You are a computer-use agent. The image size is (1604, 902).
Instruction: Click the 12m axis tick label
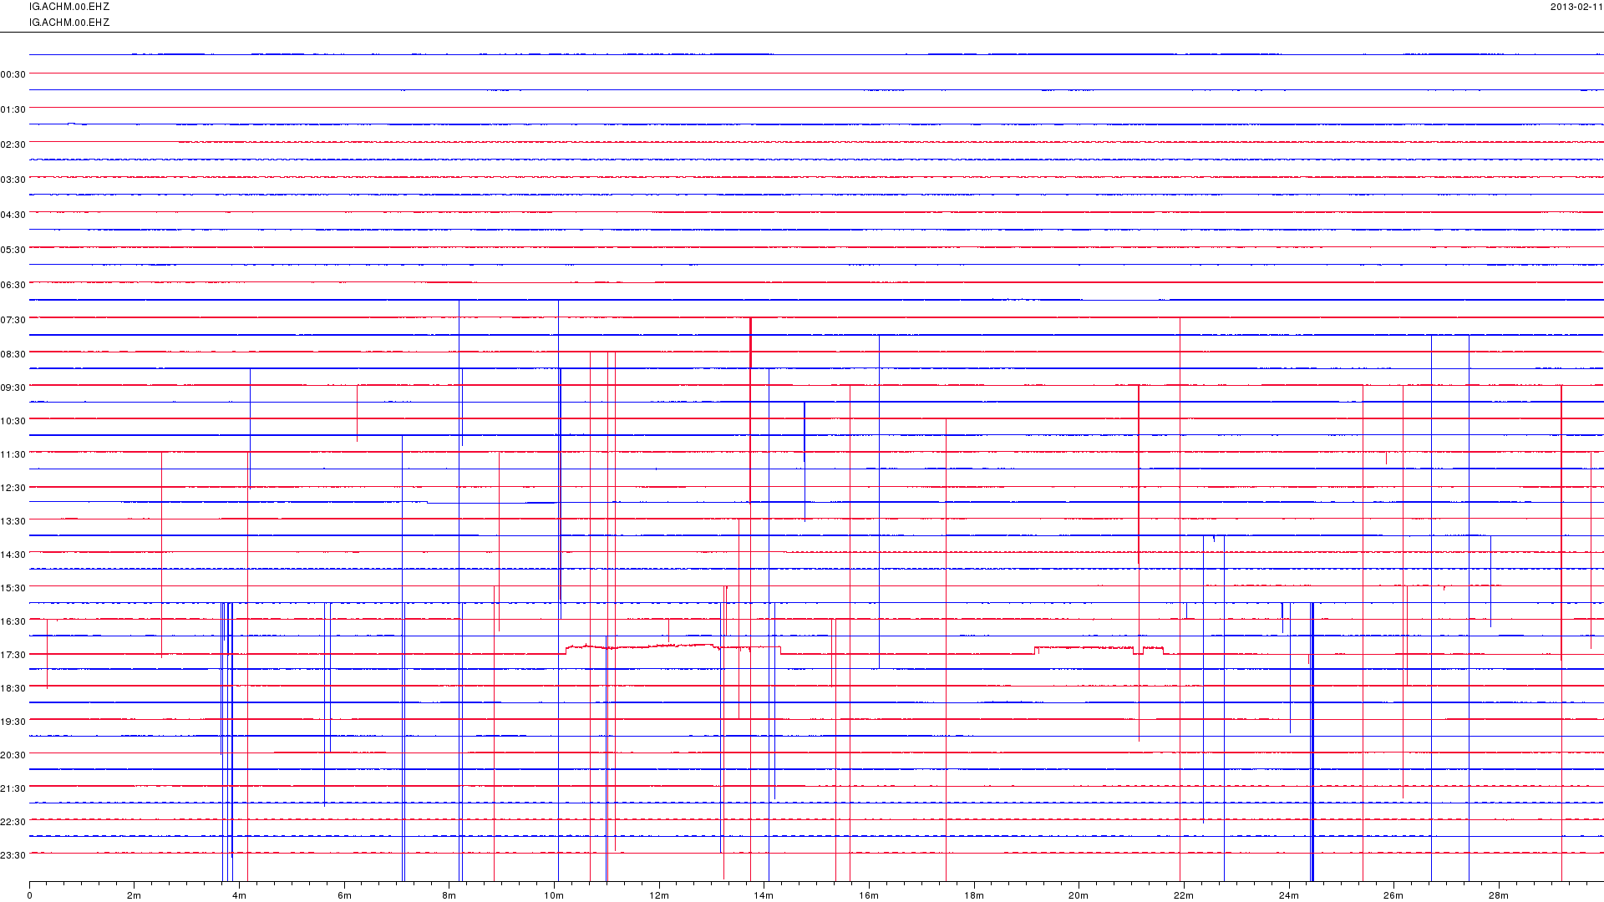tap(659, 895)
